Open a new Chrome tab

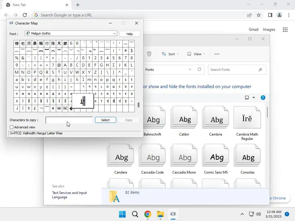78,5
